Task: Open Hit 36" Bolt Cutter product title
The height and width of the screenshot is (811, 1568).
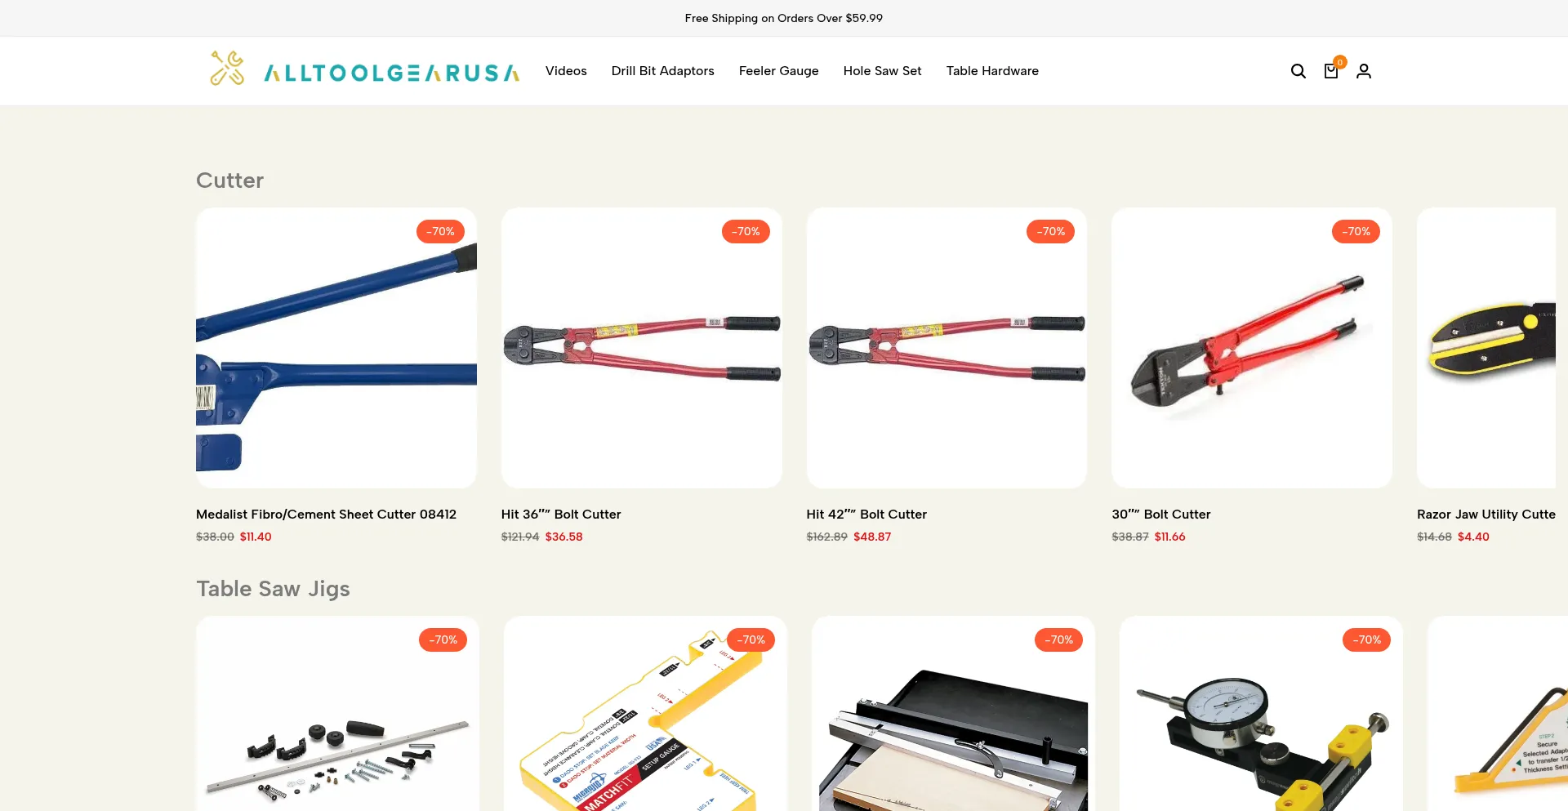Action: click(561, 515)
